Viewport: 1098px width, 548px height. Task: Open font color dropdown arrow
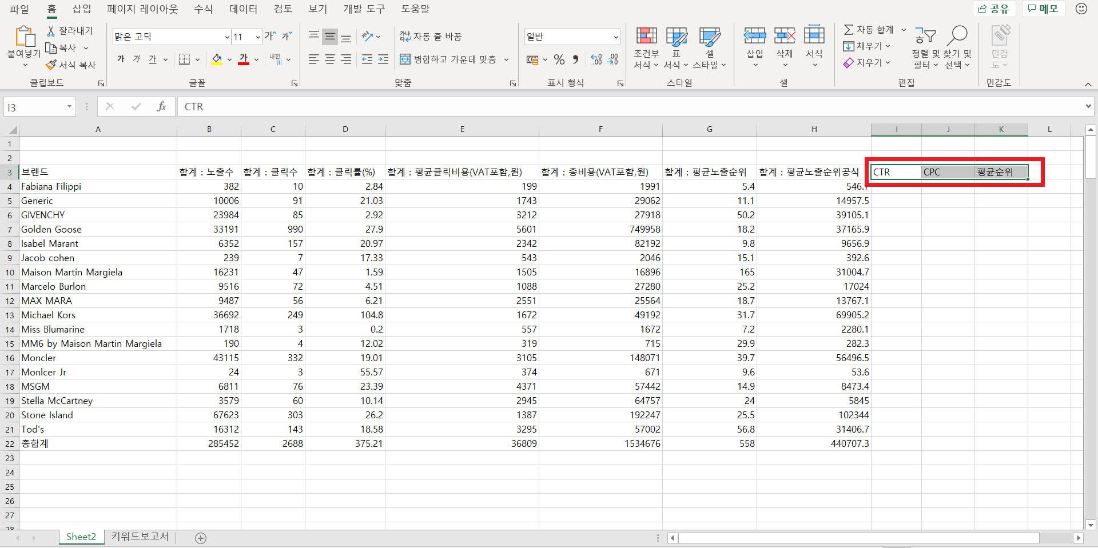point(257,59)
